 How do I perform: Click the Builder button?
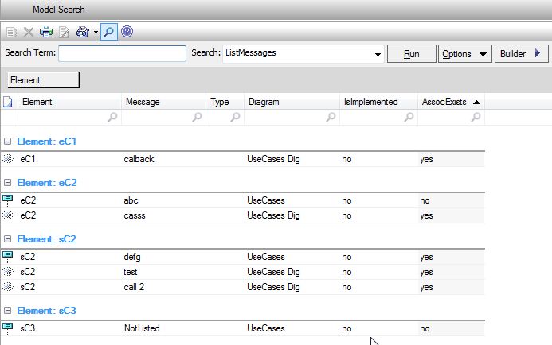pyautogui.click(x=522, y=54)
